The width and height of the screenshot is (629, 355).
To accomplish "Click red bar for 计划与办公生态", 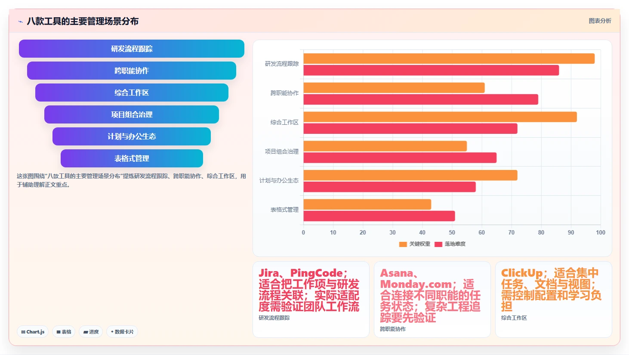I will [390, 187].
